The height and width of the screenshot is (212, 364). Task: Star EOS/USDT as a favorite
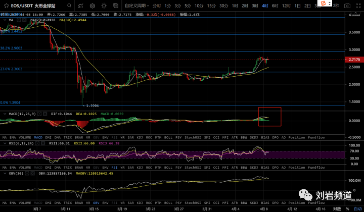[x=6, y=6]
